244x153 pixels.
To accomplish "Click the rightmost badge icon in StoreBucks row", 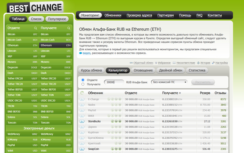I will tap(120, 121).
